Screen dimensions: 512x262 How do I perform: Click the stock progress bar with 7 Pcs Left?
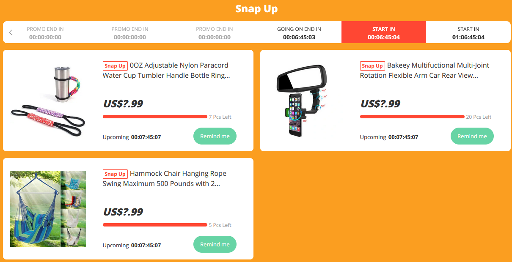click(x=155, y=117)
